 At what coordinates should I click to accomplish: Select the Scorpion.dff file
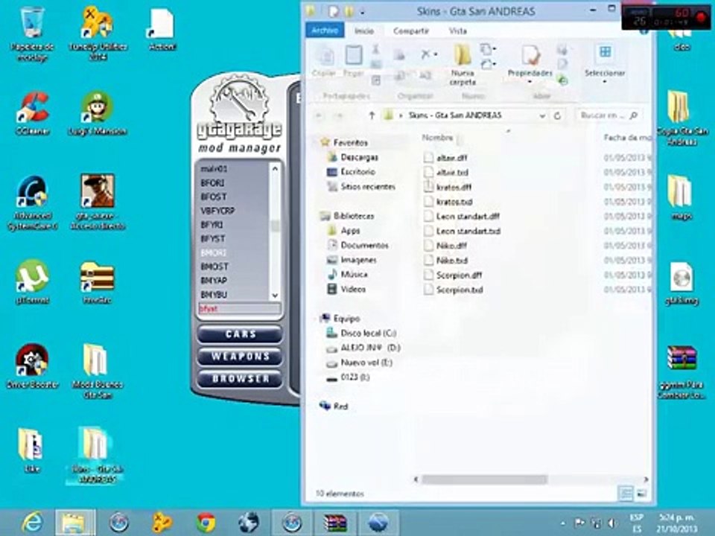coord(459,275)
